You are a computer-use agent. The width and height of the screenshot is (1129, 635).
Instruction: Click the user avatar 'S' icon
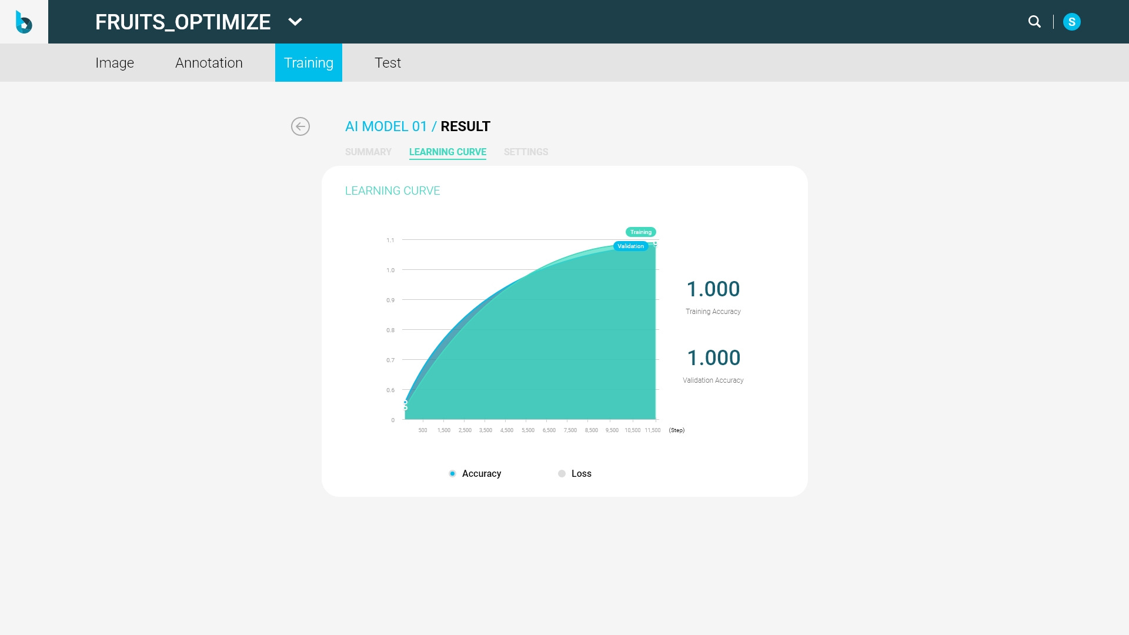click(x=1071, y=22)
